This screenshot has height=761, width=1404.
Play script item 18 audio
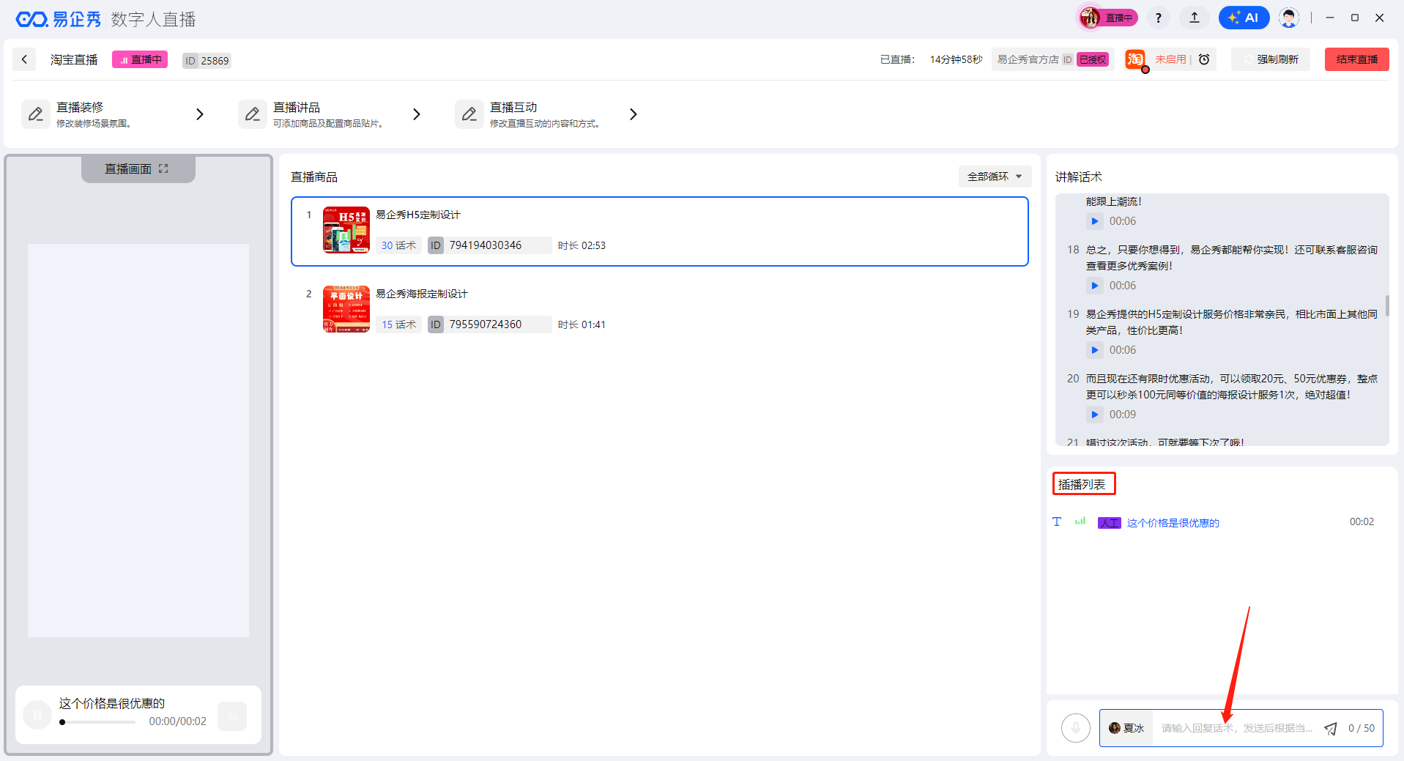1094,286
